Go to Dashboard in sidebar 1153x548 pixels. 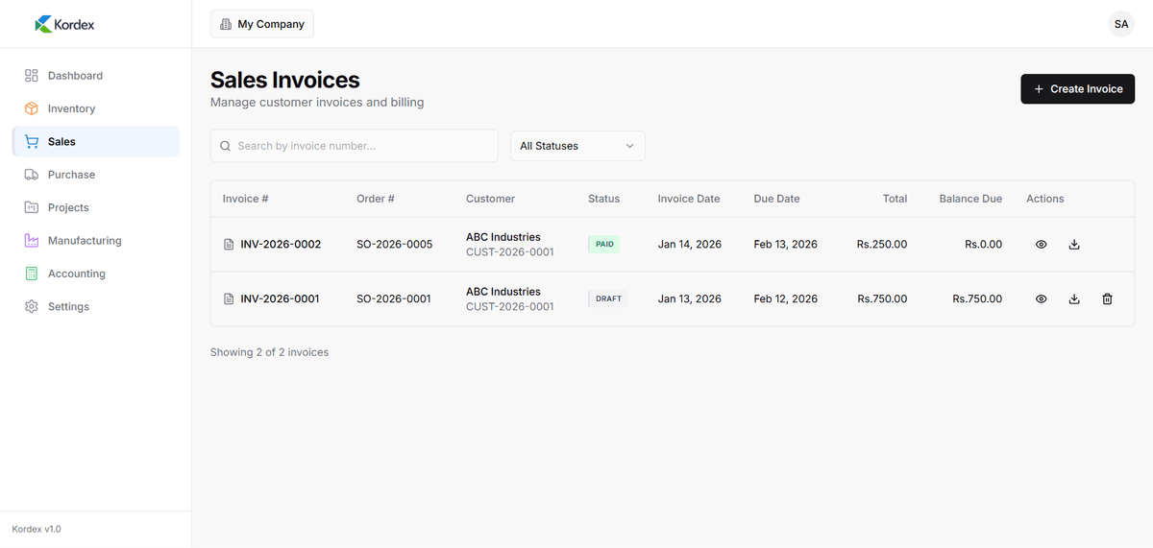tap(96, 76)
